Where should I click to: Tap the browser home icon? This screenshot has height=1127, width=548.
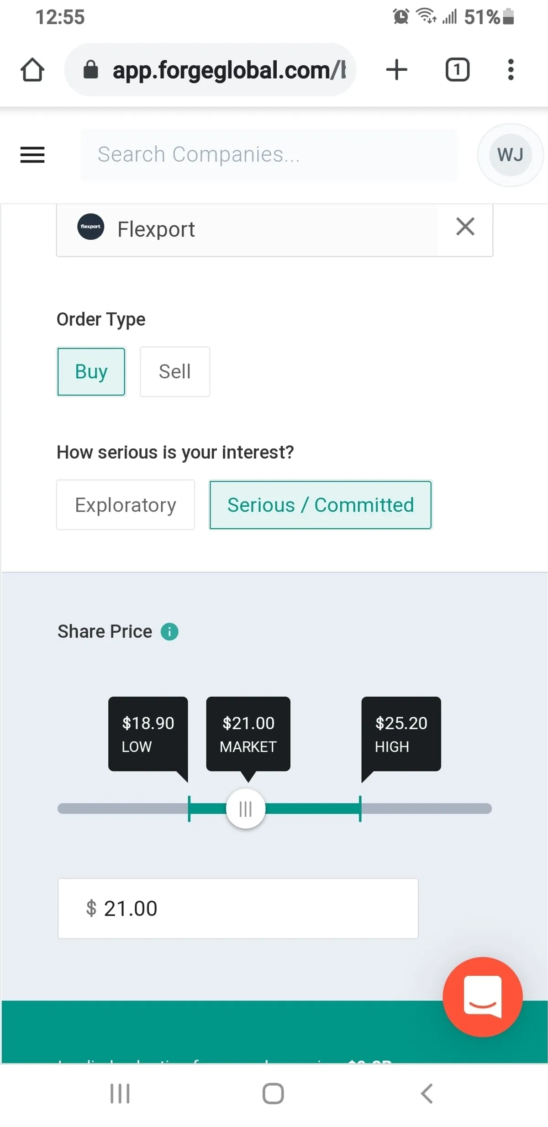32,70
